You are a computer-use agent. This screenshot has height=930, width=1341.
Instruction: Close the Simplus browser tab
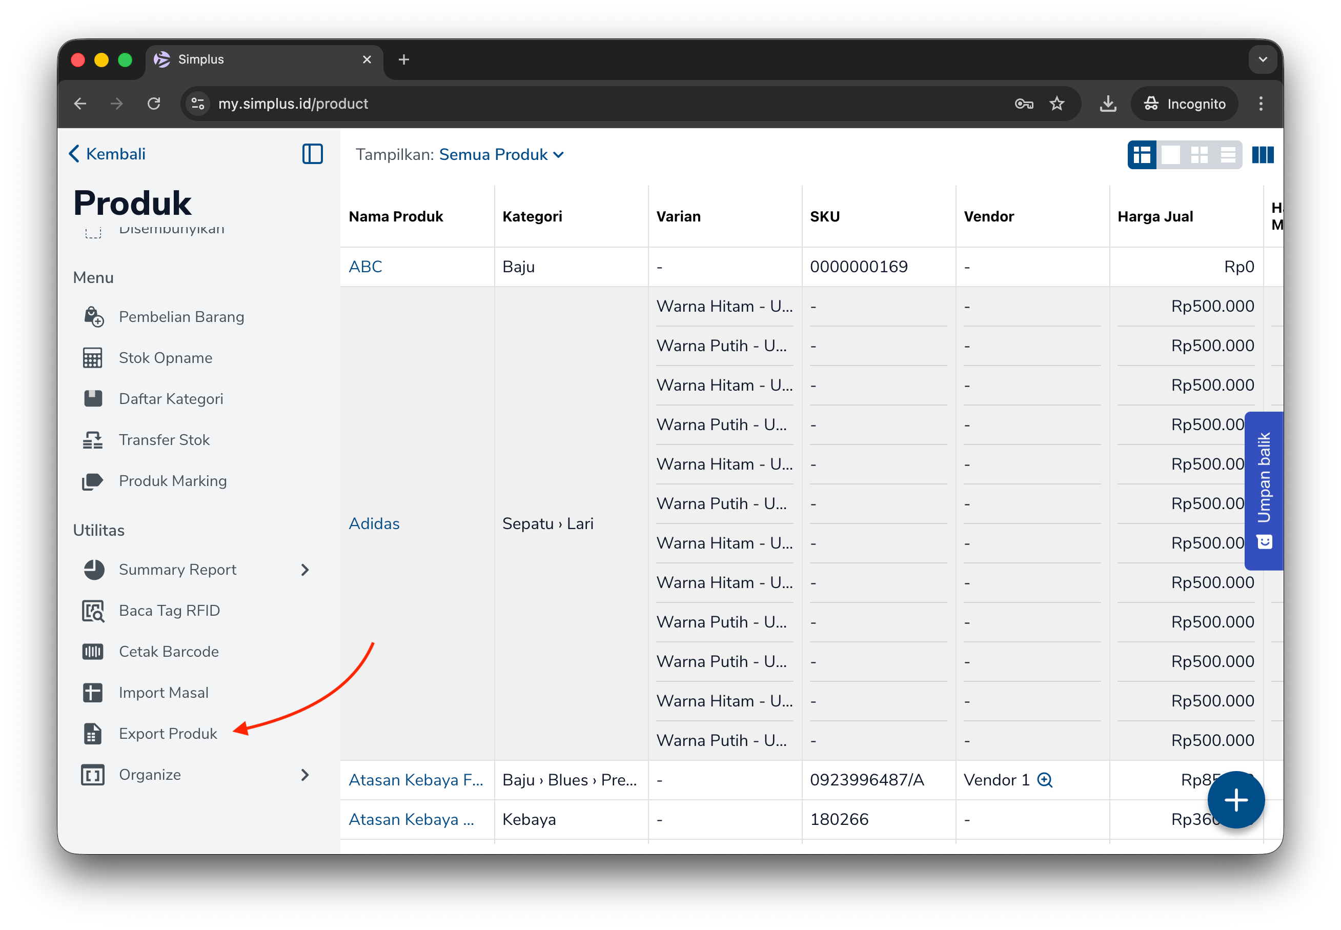point(367,59)
